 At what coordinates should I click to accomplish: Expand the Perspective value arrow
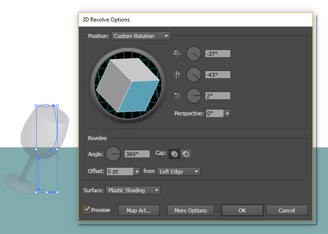pos(227,113)
